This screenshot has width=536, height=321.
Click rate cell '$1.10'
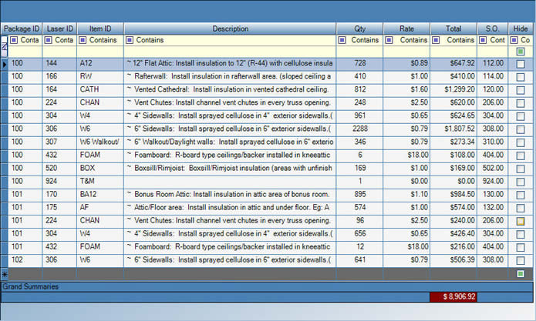406,195
